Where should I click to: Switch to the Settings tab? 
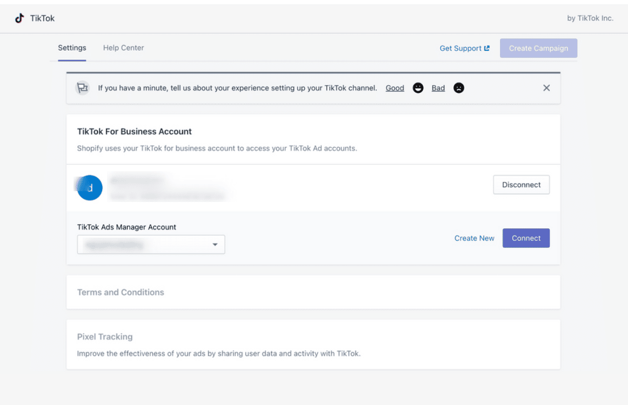point(72,48)
